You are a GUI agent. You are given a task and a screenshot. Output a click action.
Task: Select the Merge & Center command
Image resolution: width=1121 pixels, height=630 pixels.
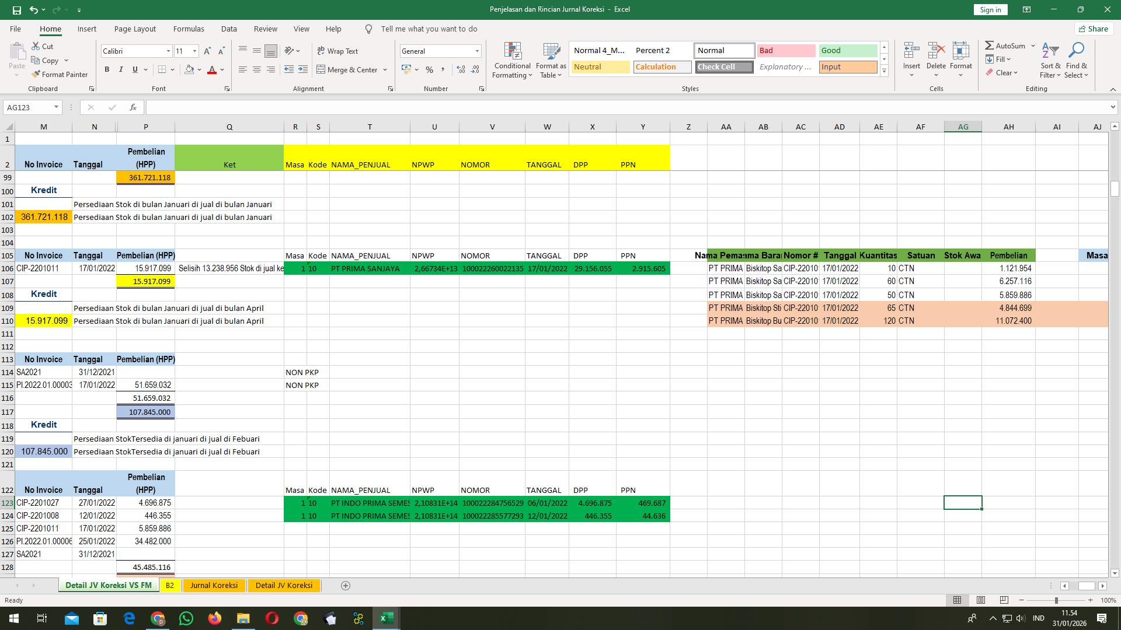click(349, 69)
